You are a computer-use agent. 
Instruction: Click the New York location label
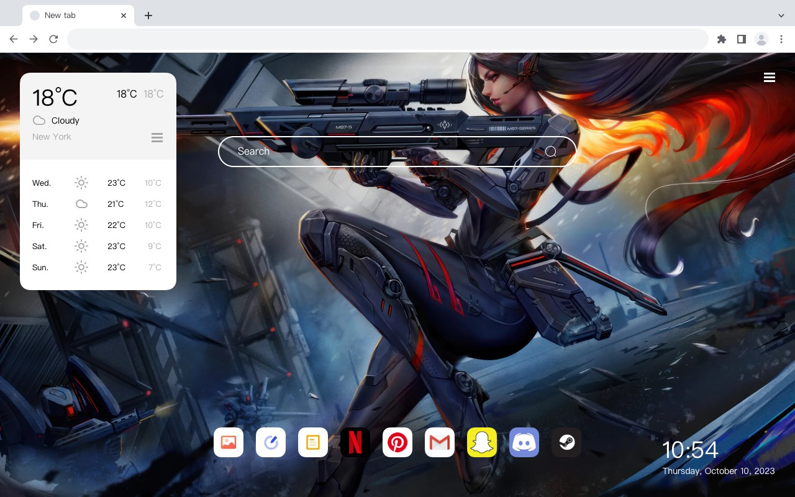coord(52,137)
